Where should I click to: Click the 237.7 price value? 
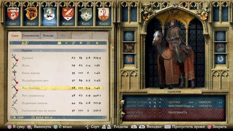pyautogui.click(x=97, y=111)
